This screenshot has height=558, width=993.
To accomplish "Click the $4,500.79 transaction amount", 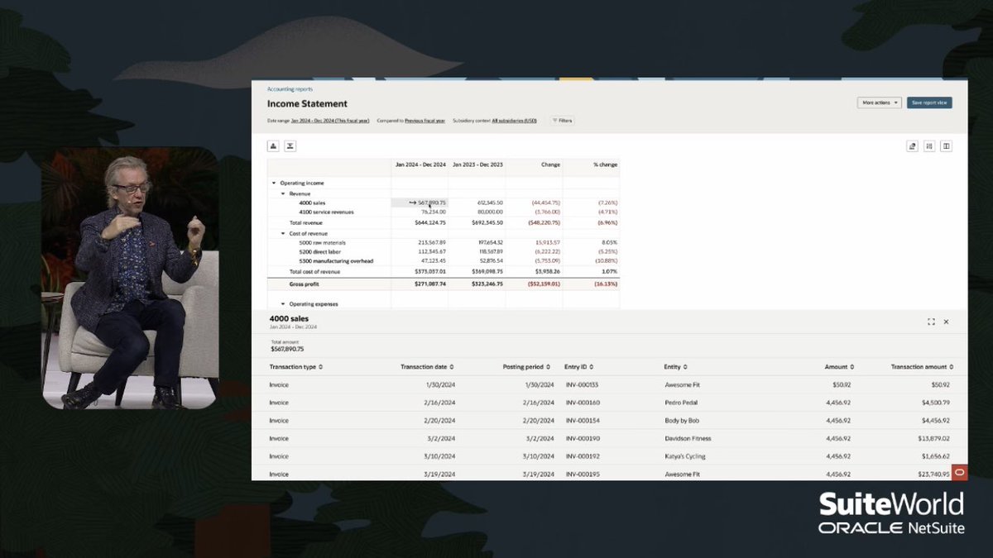I will point(936,403).
